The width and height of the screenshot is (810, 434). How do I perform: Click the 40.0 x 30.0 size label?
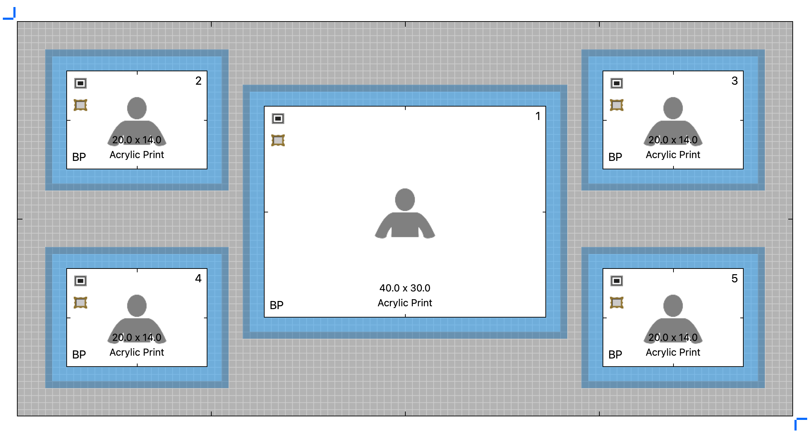tap(405, 288)
